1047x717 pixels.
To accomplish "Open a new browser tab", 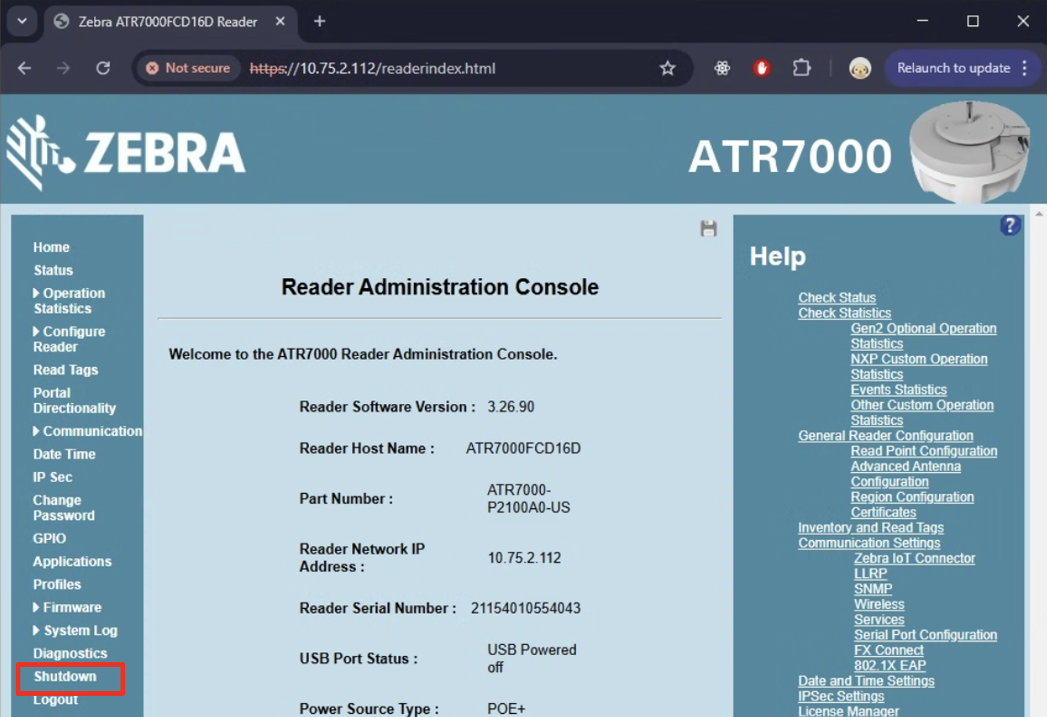I will coord(319,21).
